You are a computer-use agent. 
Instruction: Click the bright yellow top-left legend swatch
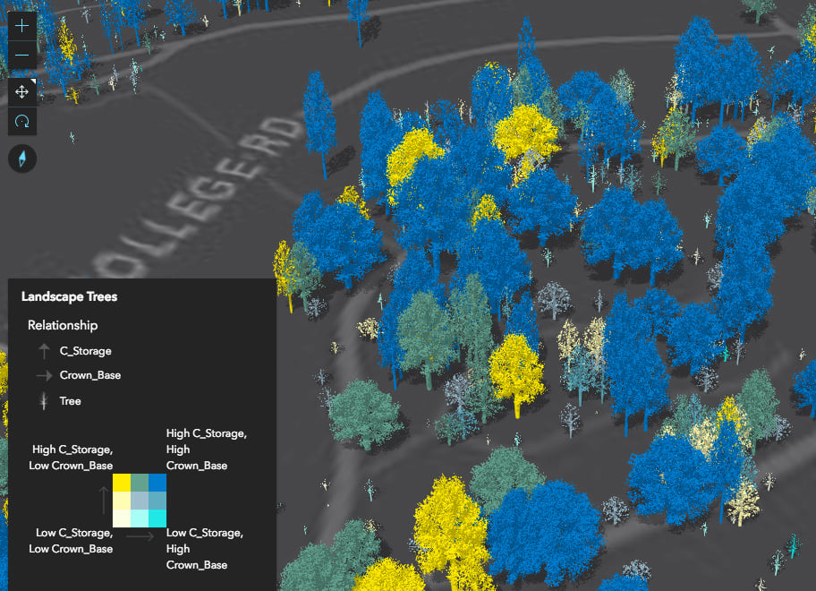[122, 483]
